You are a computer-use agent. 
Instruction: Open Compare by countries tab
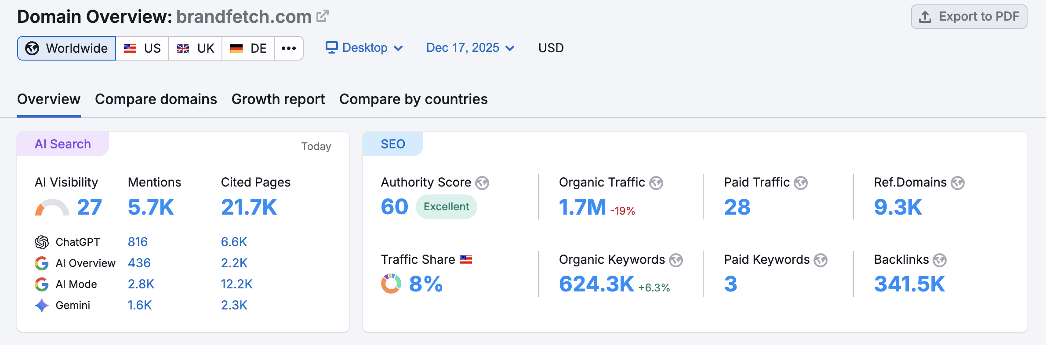click(x=414, y=99)
